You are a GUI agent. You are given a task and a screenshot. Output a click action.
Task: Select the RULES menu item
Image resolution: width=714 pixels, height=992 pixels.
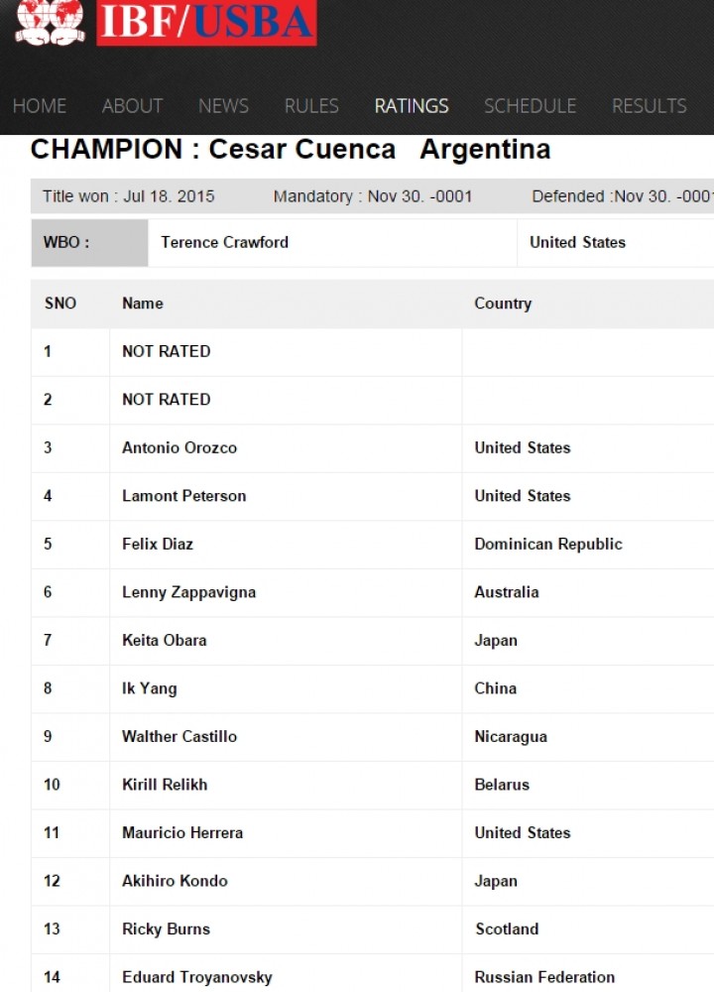(311, 106)
